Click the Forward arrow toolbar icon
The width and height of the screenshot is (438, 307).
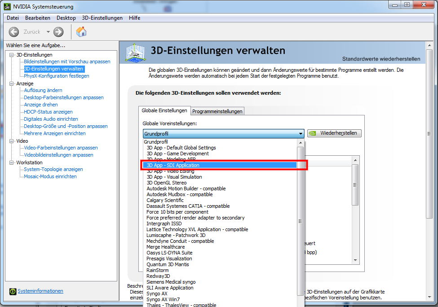tap(58, 32)
